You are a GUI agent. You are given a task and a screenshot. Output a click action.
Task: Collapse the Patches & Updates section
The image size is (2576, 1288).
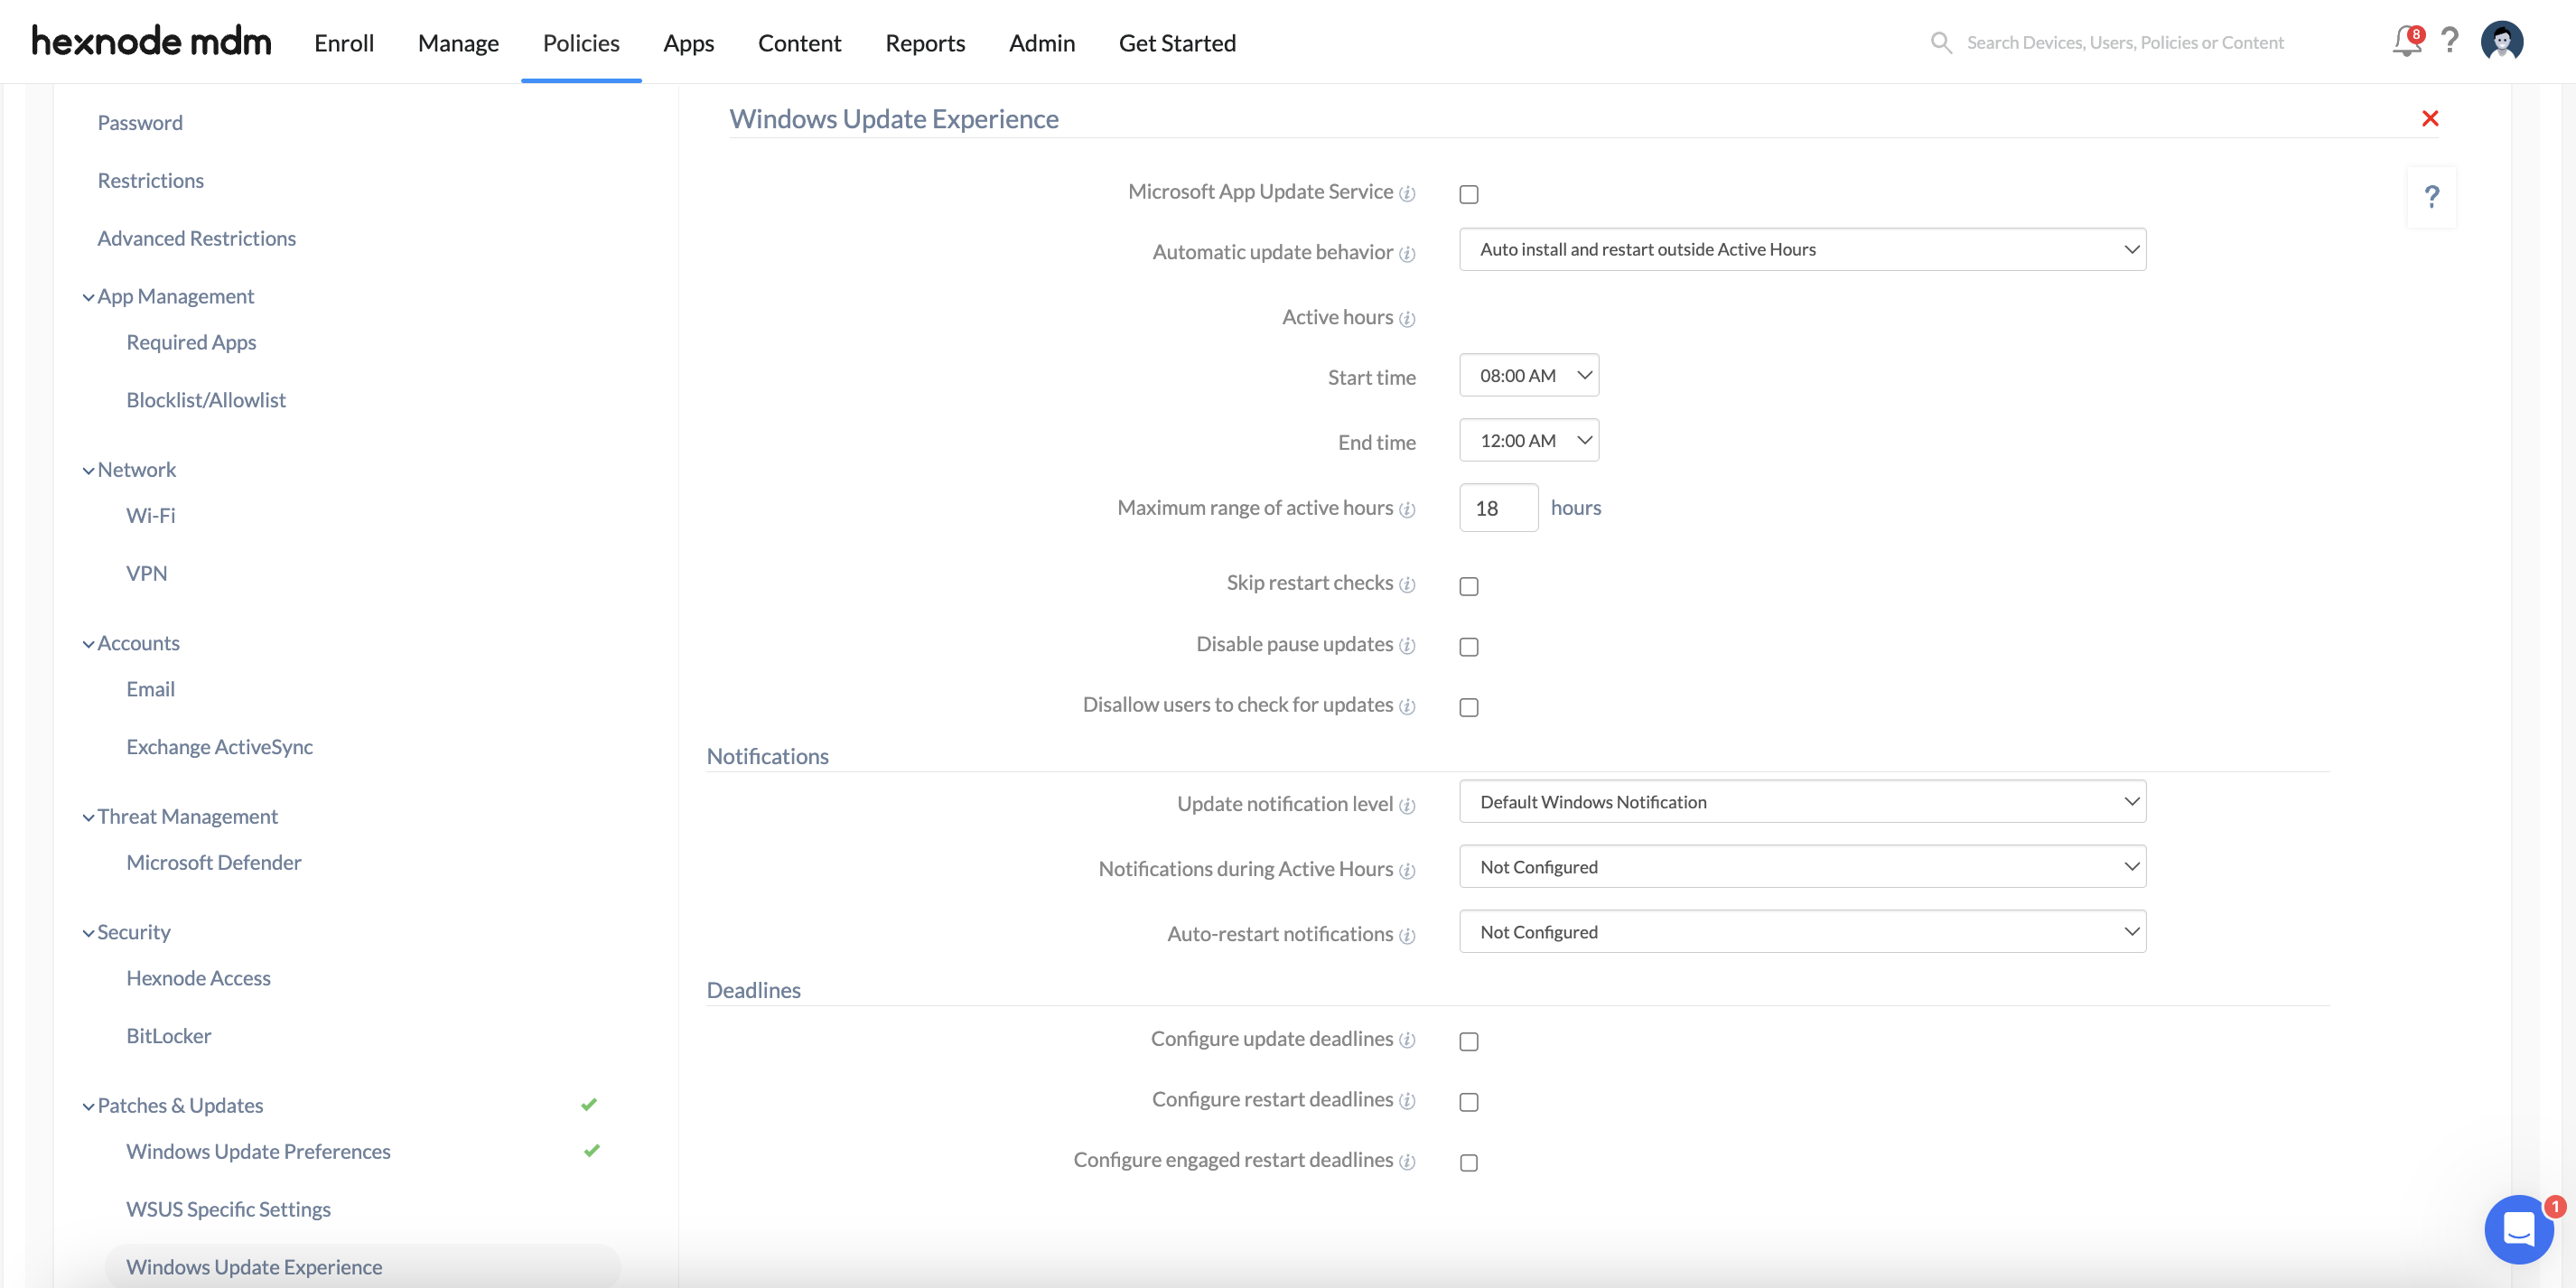coord(88,1106)
